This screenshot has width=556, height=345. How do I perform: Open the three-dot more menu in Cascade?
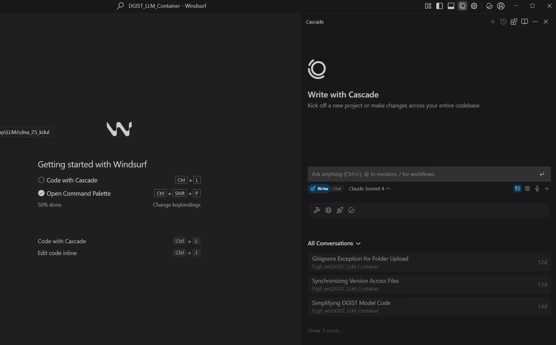[535, 22]
